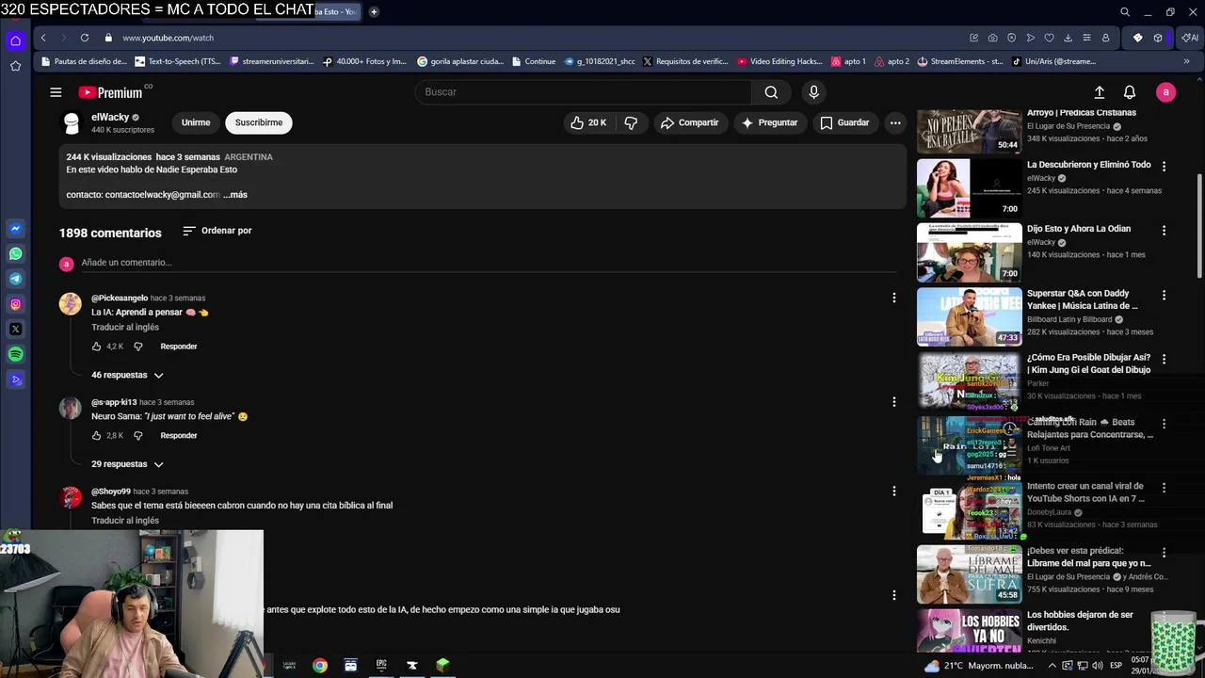Toggle the Suscribirme button for elWacky
1205x678 pixels.
259,122
